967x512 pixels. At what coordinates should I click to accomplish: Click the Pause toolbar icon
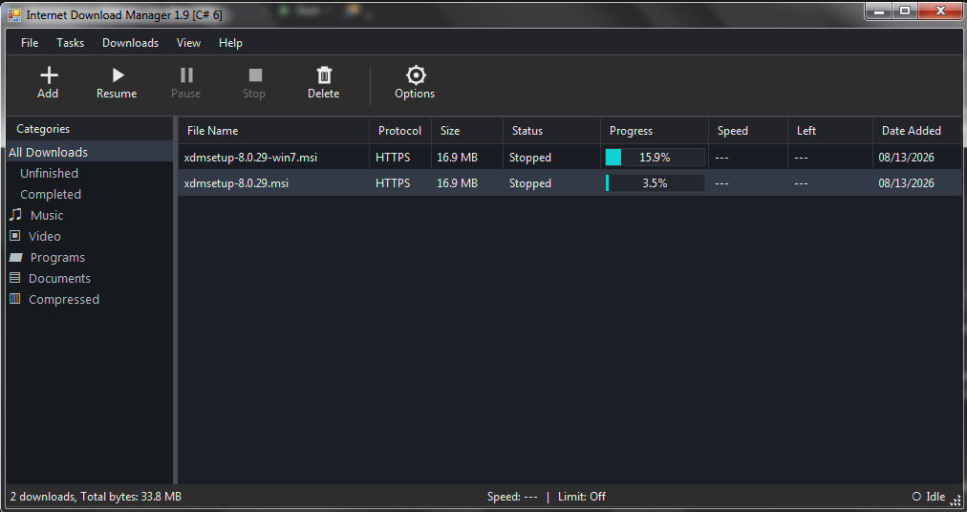pos(186,75)
